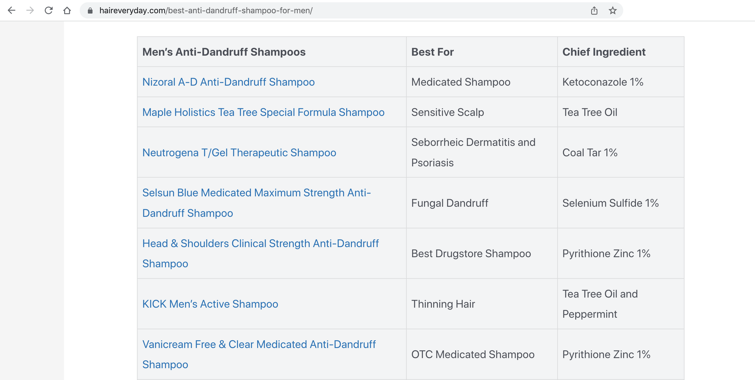View site security information via the padlock

pyautogui.click(x=90, y=10)
